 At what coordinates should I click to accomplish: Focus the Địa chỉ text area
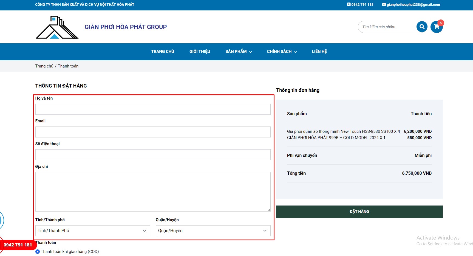click(153, 192)
